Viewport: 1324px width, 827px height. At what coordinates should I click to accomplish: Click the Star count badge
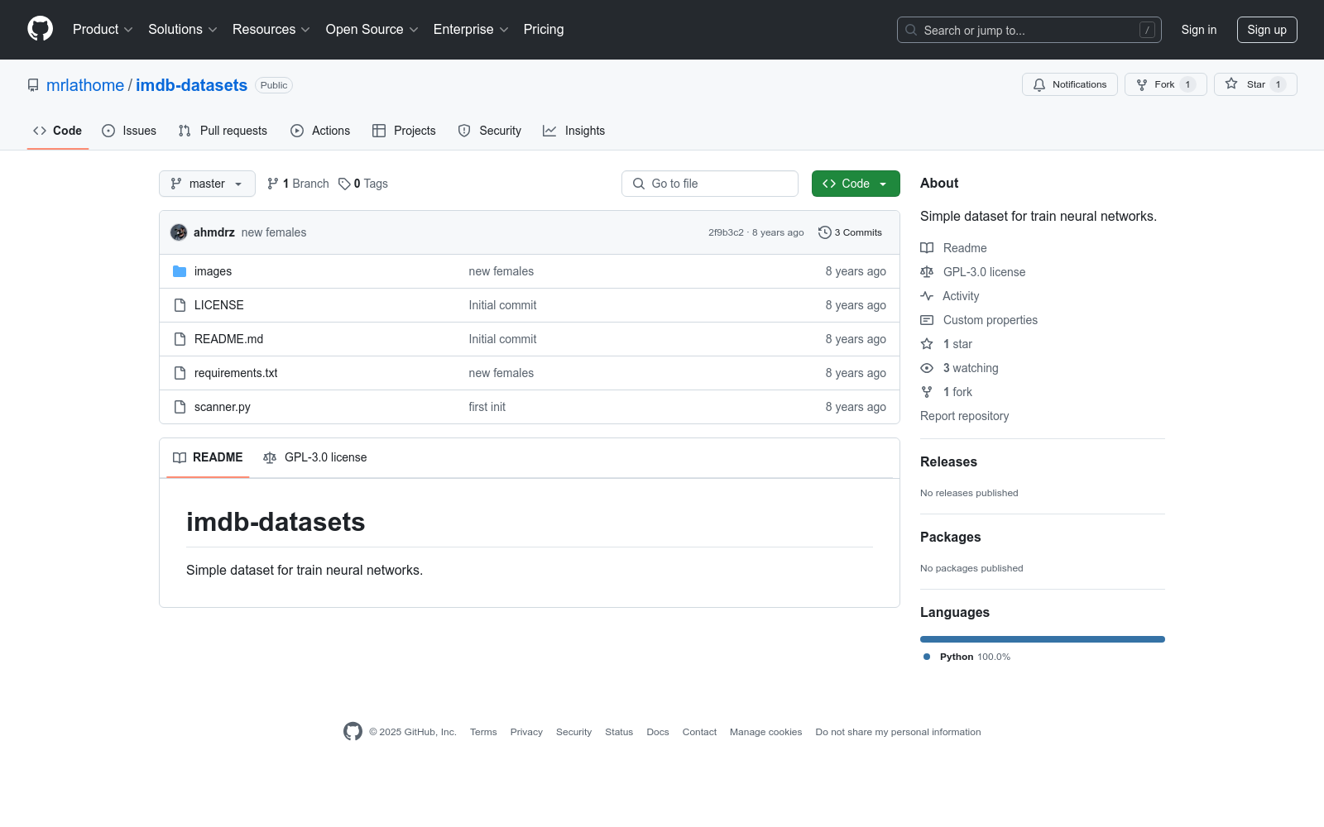[1278, 84]
